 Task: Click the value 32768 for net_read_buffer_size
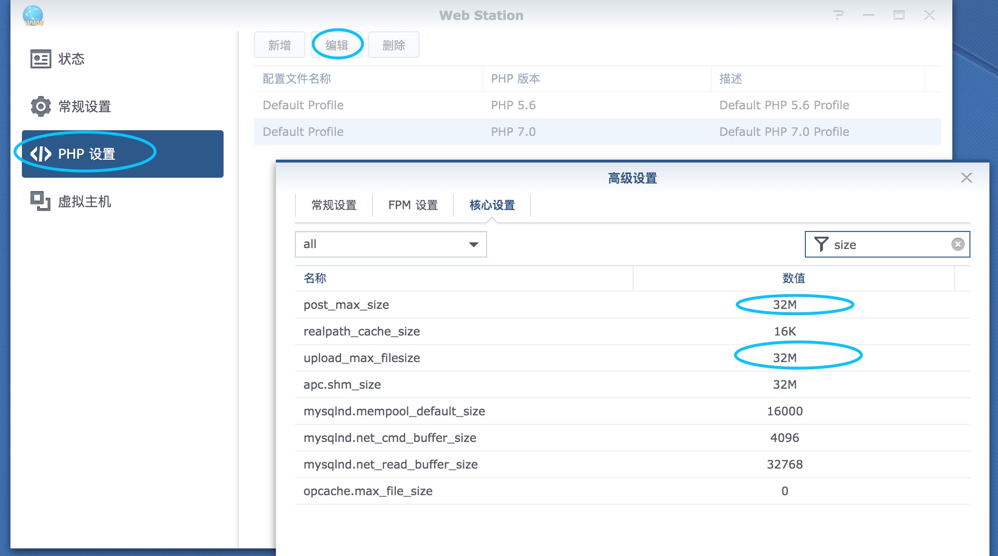click(x=785, y=464)
